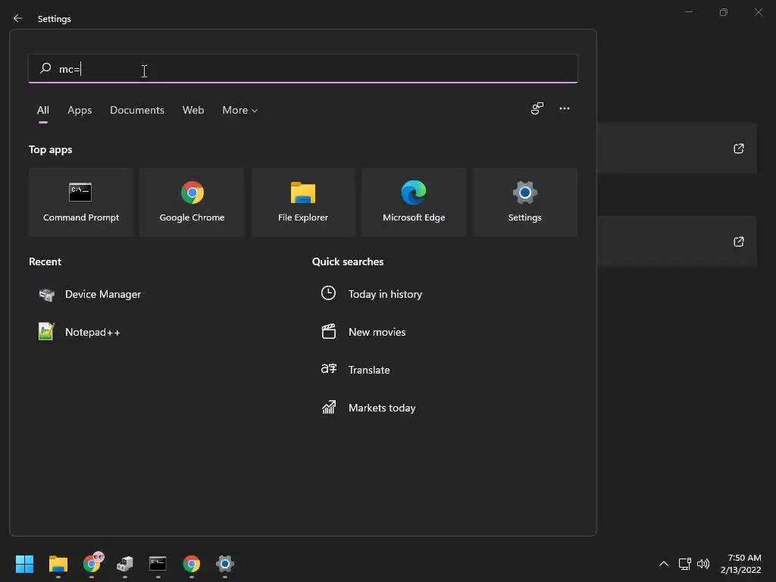The height and width of the screenshot is (582, 776).
Task: Switch to Command Prompt on taskbar
Action: pyautogui.click(x=158, y=564)
